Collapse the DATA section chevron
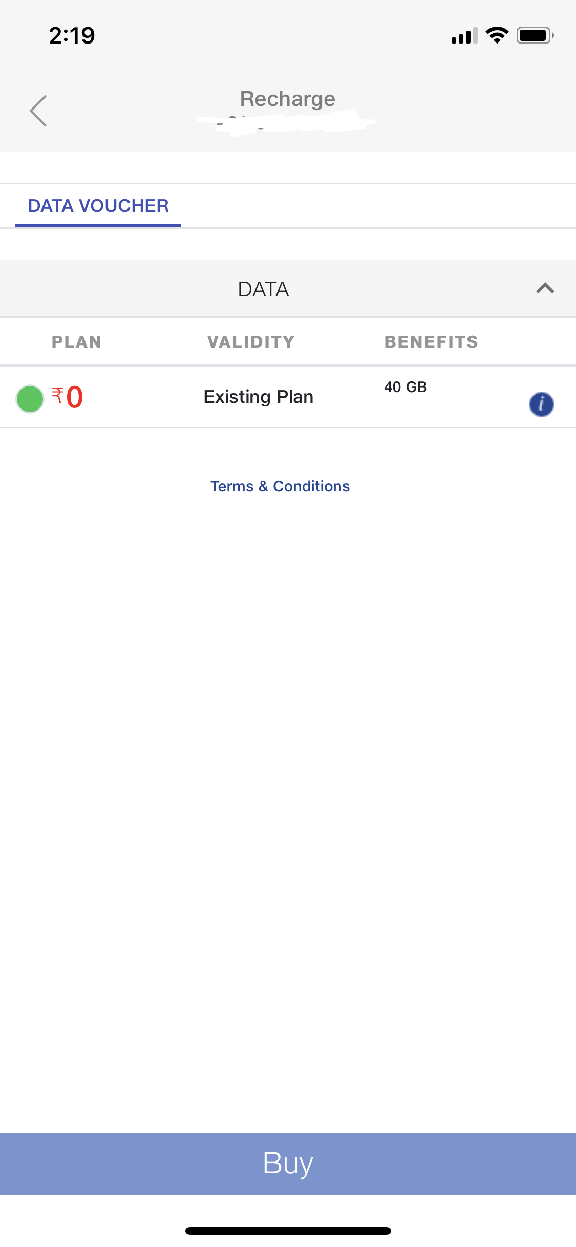This screenshot has height=1247, width=576. point(545,289)
